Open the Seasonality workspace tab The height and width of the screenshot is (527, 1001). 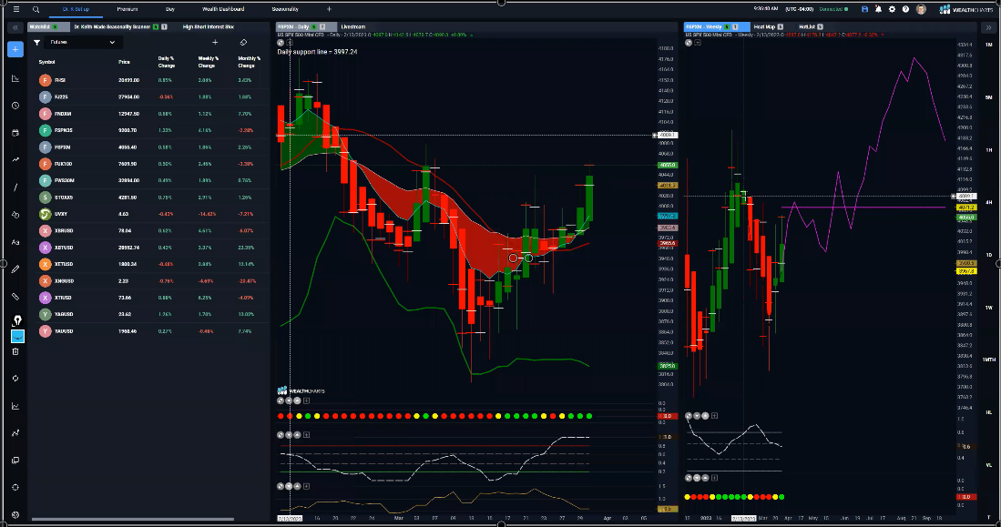(x=285, y=10)
